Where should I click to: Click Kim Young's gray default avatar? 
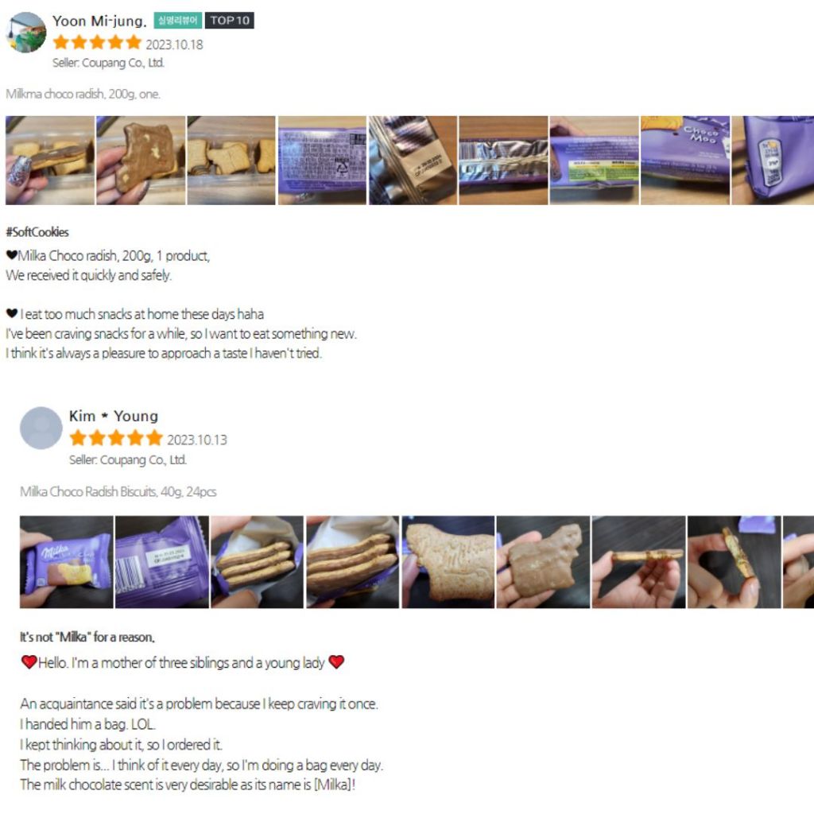click(x=41, y=428)
